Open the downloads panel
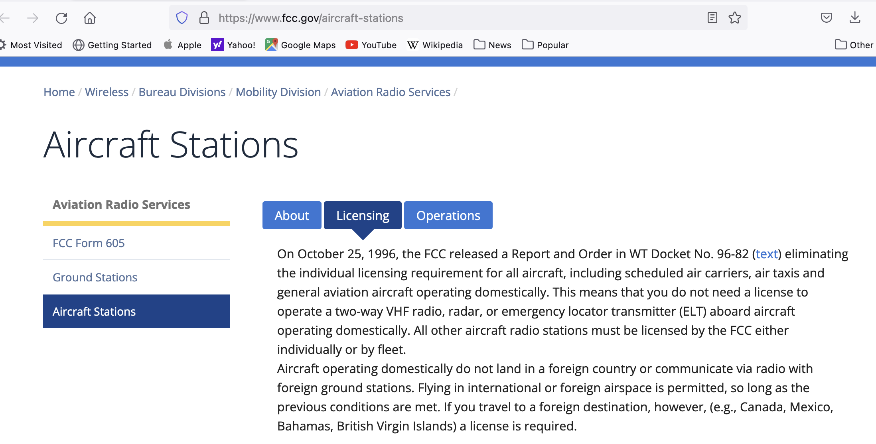The height and width of the screenshot is (444, 876). tap(854, 18)
